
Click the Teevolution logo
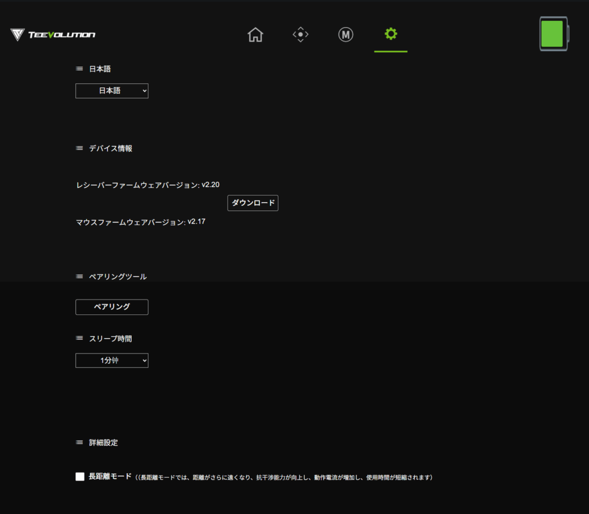click(x=53, y=35)
